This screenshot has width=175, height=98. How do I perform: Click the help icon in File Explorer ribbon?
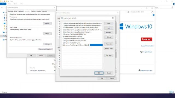pyautogui.click(x=174, y=4)
